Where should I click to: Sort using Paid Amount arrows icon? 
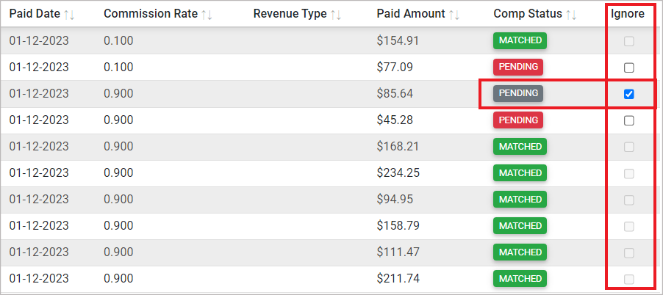pos(454,14)
